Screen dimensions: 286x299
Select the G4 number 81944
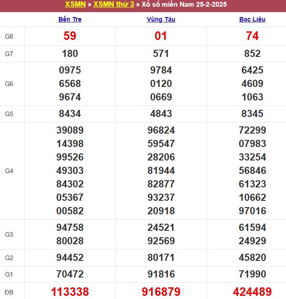click(x=161, y=170)
